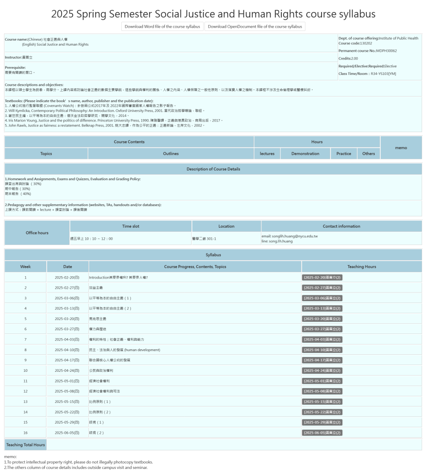
Task: Select the 2025-03-27 teaching hours tag
Action: pyautogui.click(x=322, y=329)
